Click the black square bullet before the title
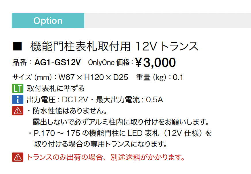 [x=18, y=46]
